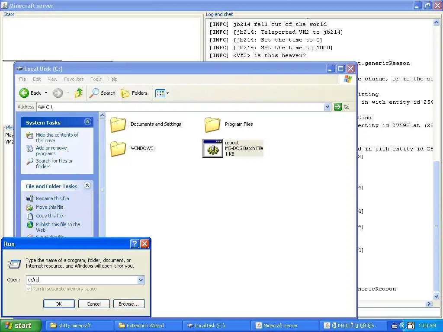
Task: Click the Open text field in Run dialog
Action: point(82,280)
